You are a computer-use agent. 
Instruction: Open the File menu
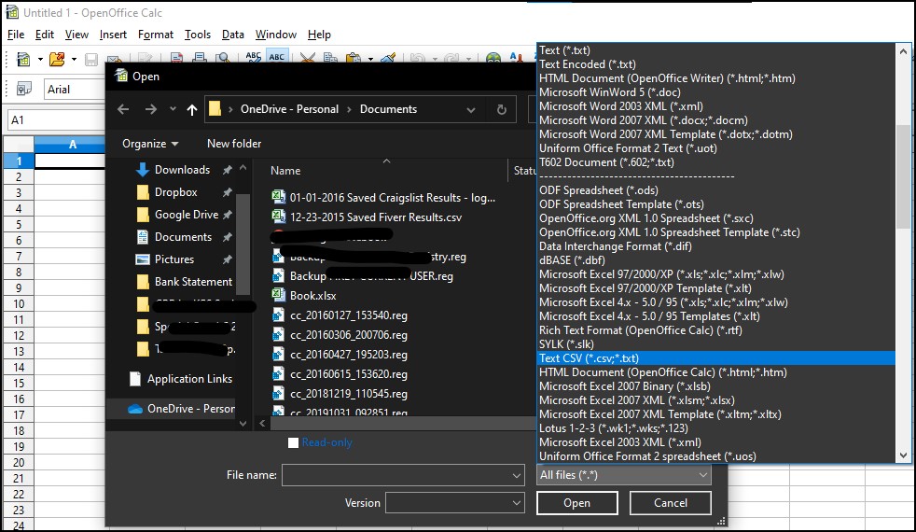pos(16,35)
